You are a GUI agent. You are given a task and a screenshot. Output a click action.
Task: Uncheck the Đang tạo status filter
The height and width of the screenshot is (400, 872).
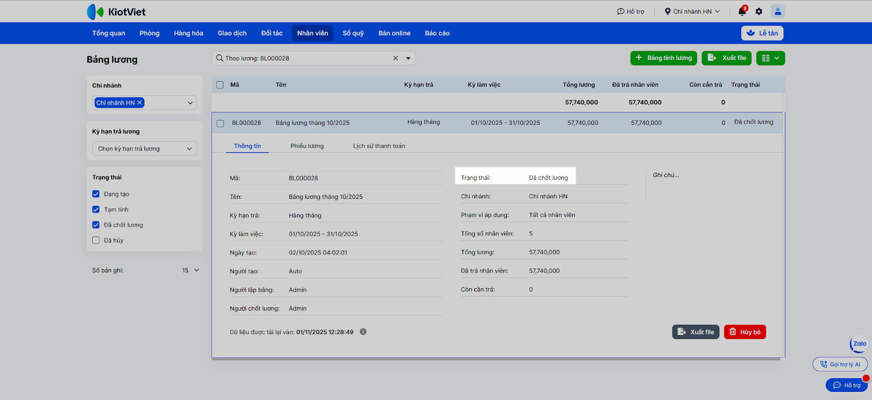click(96, 194)
